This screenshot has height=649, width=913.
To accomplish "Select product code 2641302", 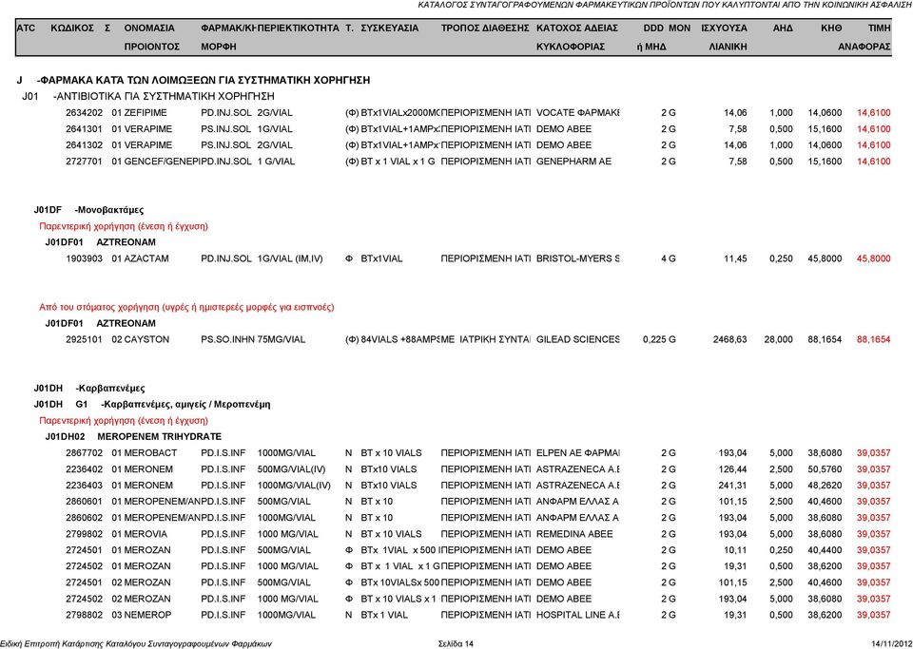I will pos(84,145).
